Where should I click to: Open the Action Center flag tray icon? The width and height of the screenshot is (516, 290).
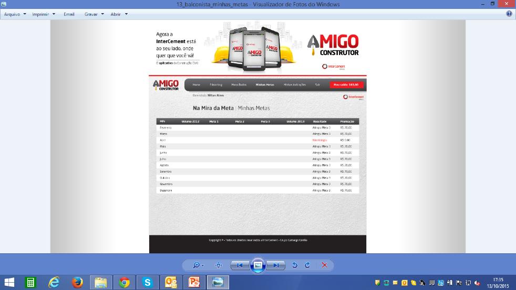click(x=459, y=283)
